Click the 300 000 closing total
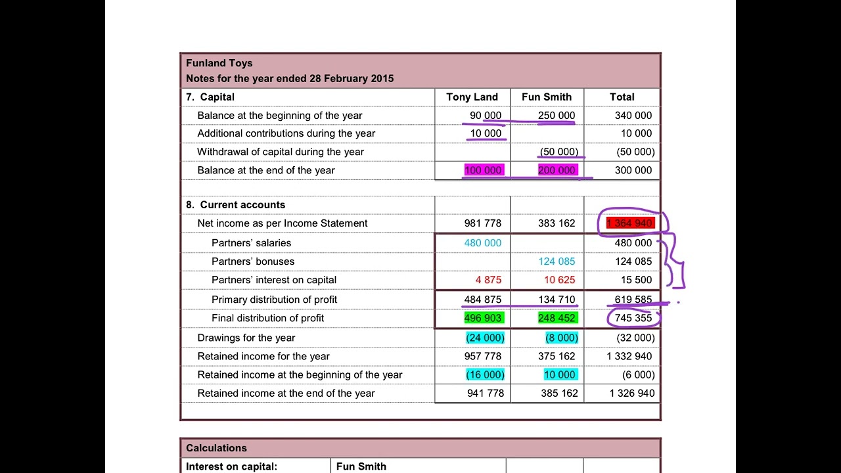The image size is (841, 473). [x=633, y=170]
